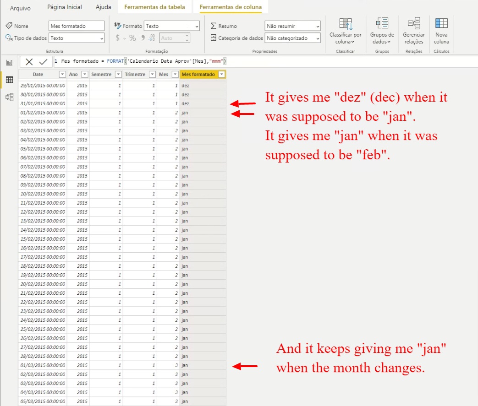Click the Nome input field
Image resolution: width=478 pixels, height=406 pixels.
[x=77, y=26]
